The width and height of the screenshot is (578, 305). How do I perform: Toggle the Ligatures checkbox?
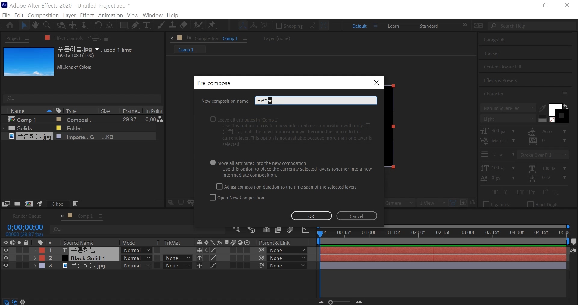coord(486,204)
